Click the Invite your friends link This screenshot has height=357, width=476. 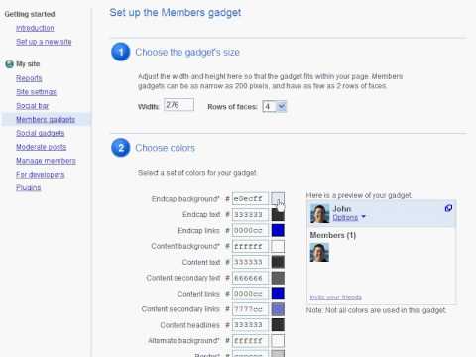coord(335,297)
